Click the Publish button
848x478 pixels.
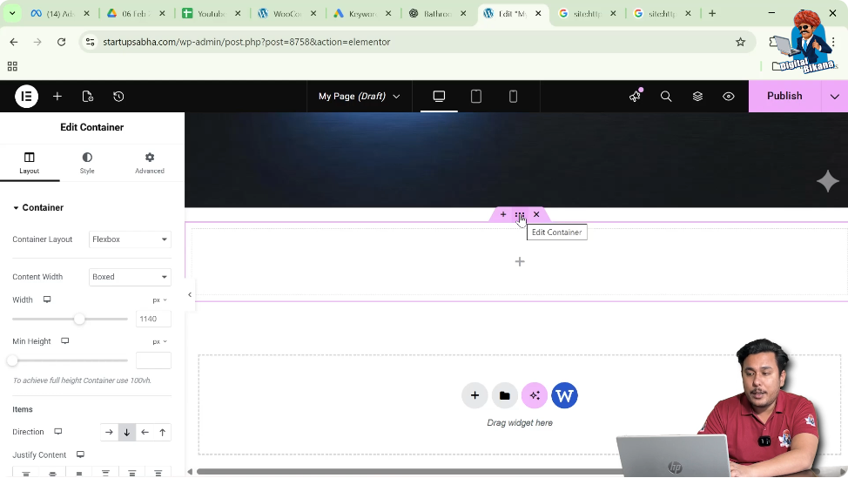[784, 97]
